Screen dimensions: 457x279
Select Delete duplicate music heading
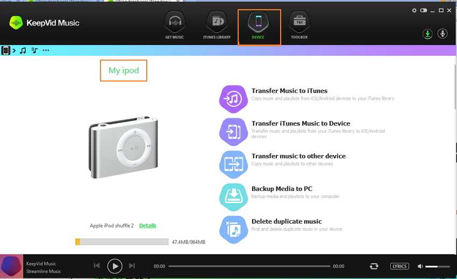coord(287,221)
